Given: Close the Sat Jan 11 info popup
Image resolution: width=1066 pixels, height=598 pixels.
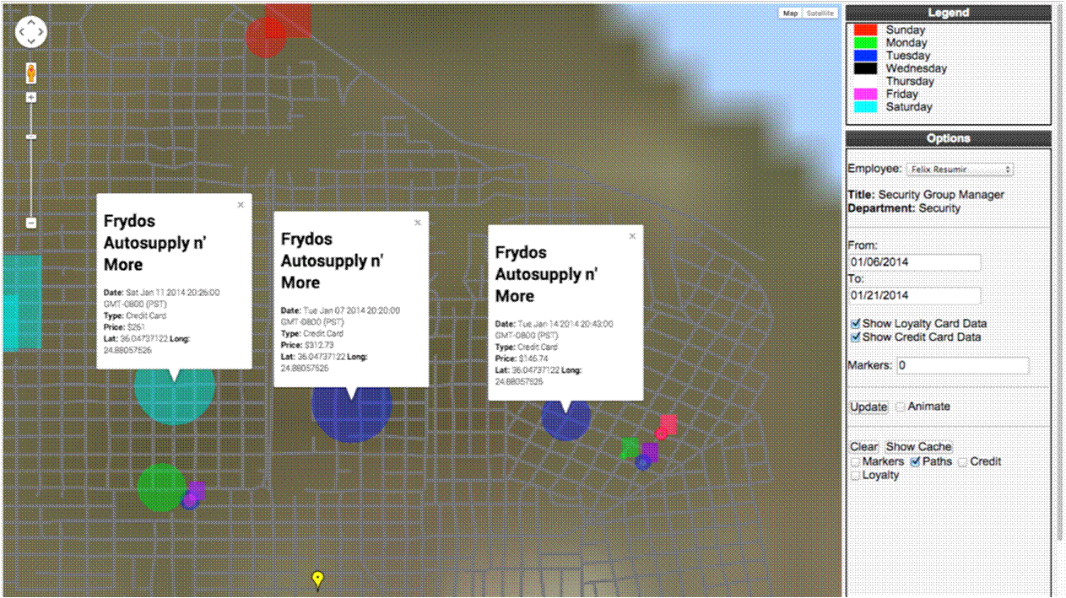Looking at the screenshot, I should tap(241, 204).
